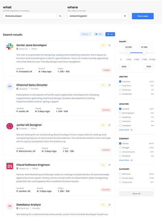The width and height of the screenshot is (162, 217).
Task: Click the Slack logo on the first job card
Action: point(10,46)
